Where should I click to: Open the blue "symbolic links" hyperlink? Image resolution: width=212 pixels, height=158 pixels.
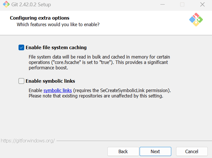pyautogui.click(x=58, y=90)
